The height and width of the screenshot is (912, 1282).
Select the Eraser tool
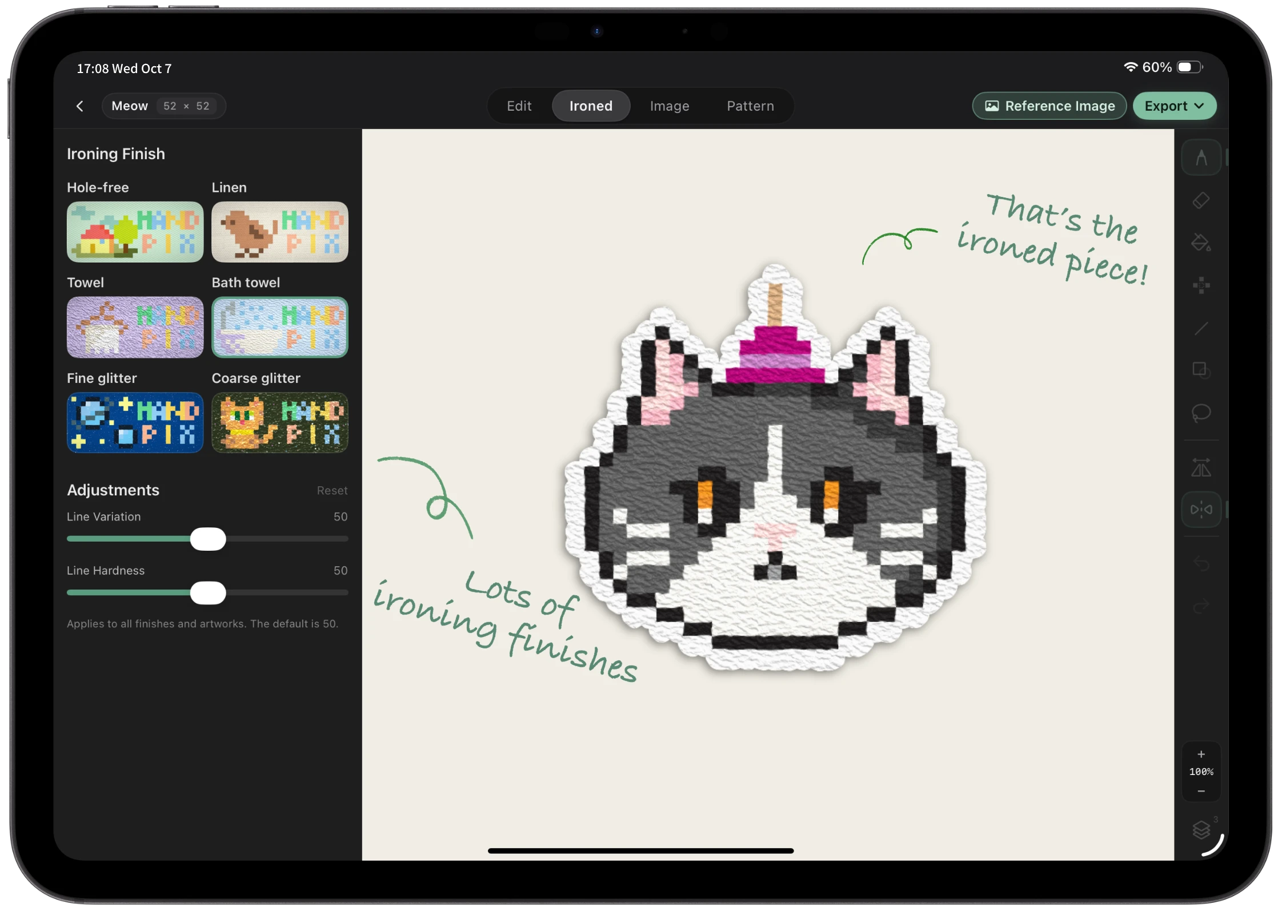[x=1201, y=200]
